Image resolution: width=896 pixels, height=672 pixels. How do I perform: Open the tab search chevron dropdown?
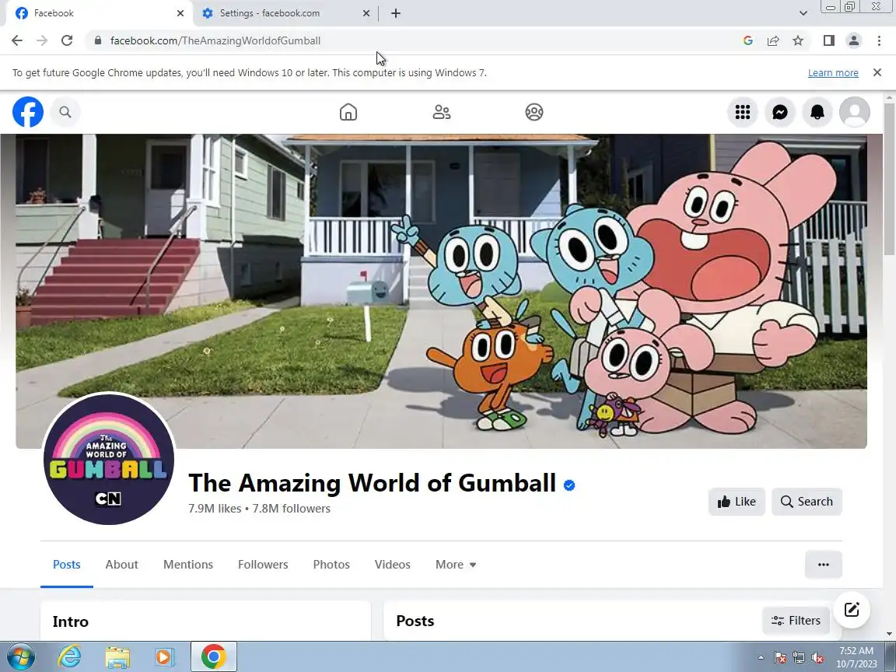tap(803, 13)
